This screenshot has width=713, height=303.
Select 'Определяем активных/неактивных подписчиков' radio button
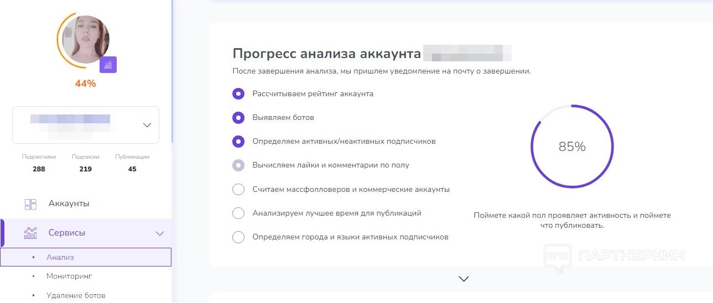238,142
